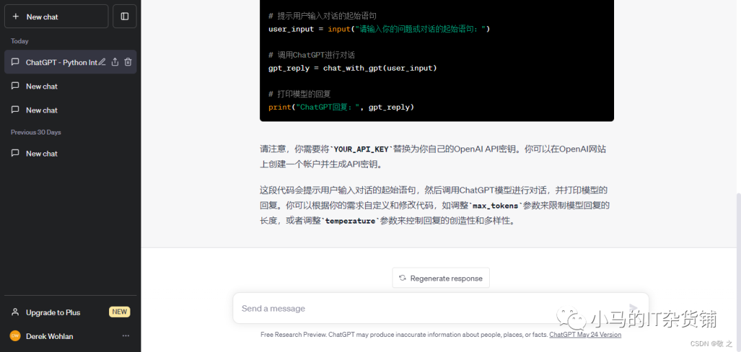741x352 pixels.
Task: Select the ChatGPT - Python Int conversation title
Action: pos(60,62)
